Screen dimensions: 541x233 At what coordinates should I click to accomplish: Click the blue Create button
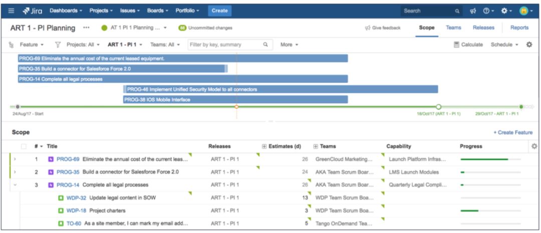point(220,11)
